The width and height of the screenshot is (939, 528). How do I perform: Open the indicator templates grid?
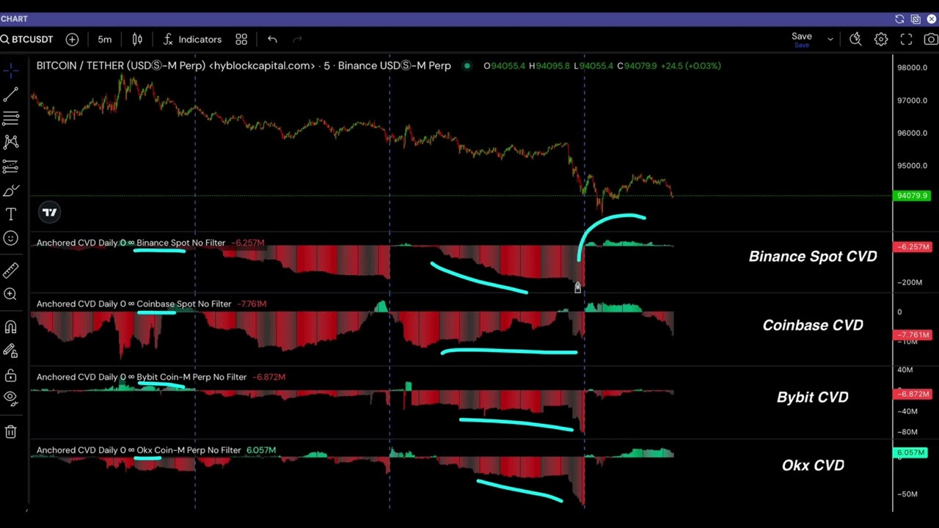(241, 40)
